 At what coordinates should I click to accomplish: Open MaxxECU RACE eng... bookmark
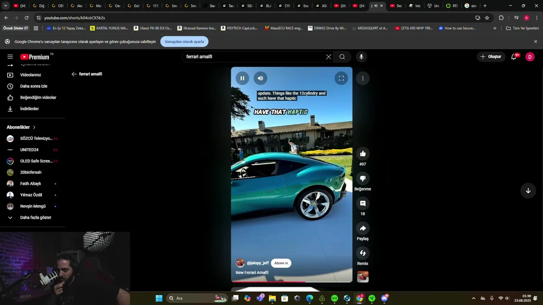(283, 28)
